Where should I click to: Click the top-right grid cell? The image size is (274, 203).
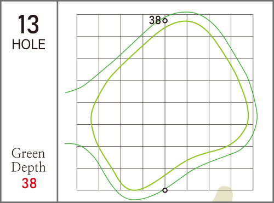coord(242,26)
